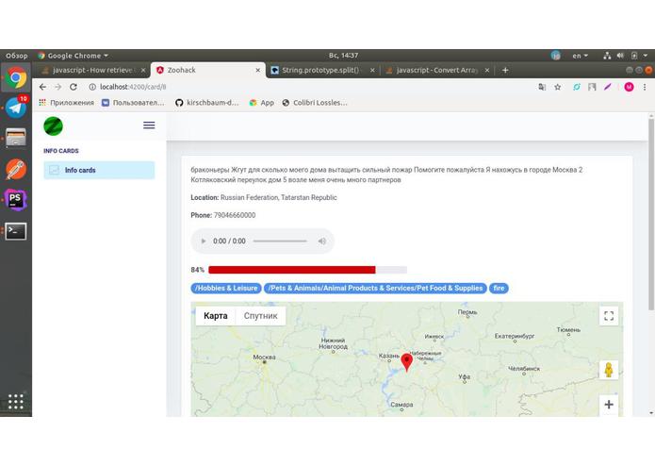
Task: Launch Postman from the dock
Action: [16, 169]
